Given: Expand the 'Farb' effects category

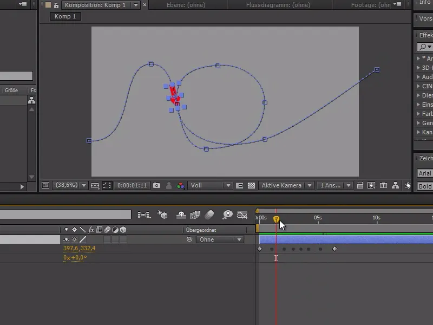Looking at the screenshot, I should (418, 114).
